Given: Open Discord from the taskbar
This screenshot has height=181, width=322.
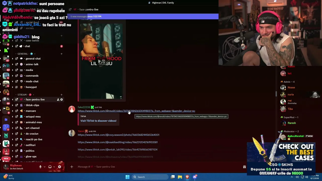Looking at the screenshot, I should pos(195,177).
